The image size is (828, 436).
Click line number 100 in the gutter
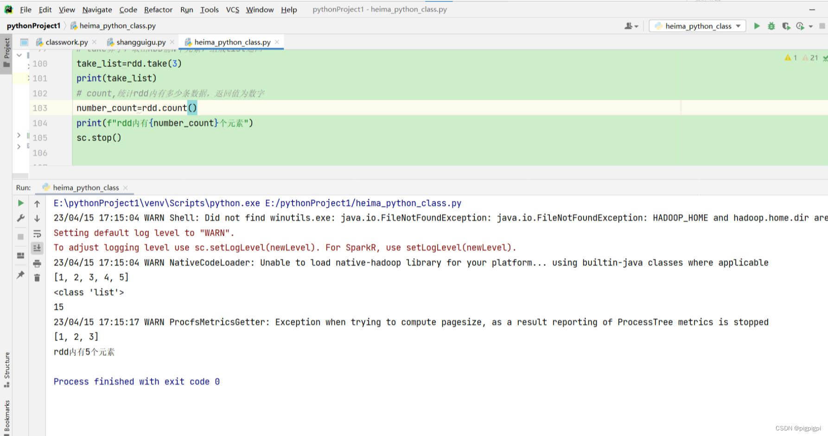click(40, 64)
